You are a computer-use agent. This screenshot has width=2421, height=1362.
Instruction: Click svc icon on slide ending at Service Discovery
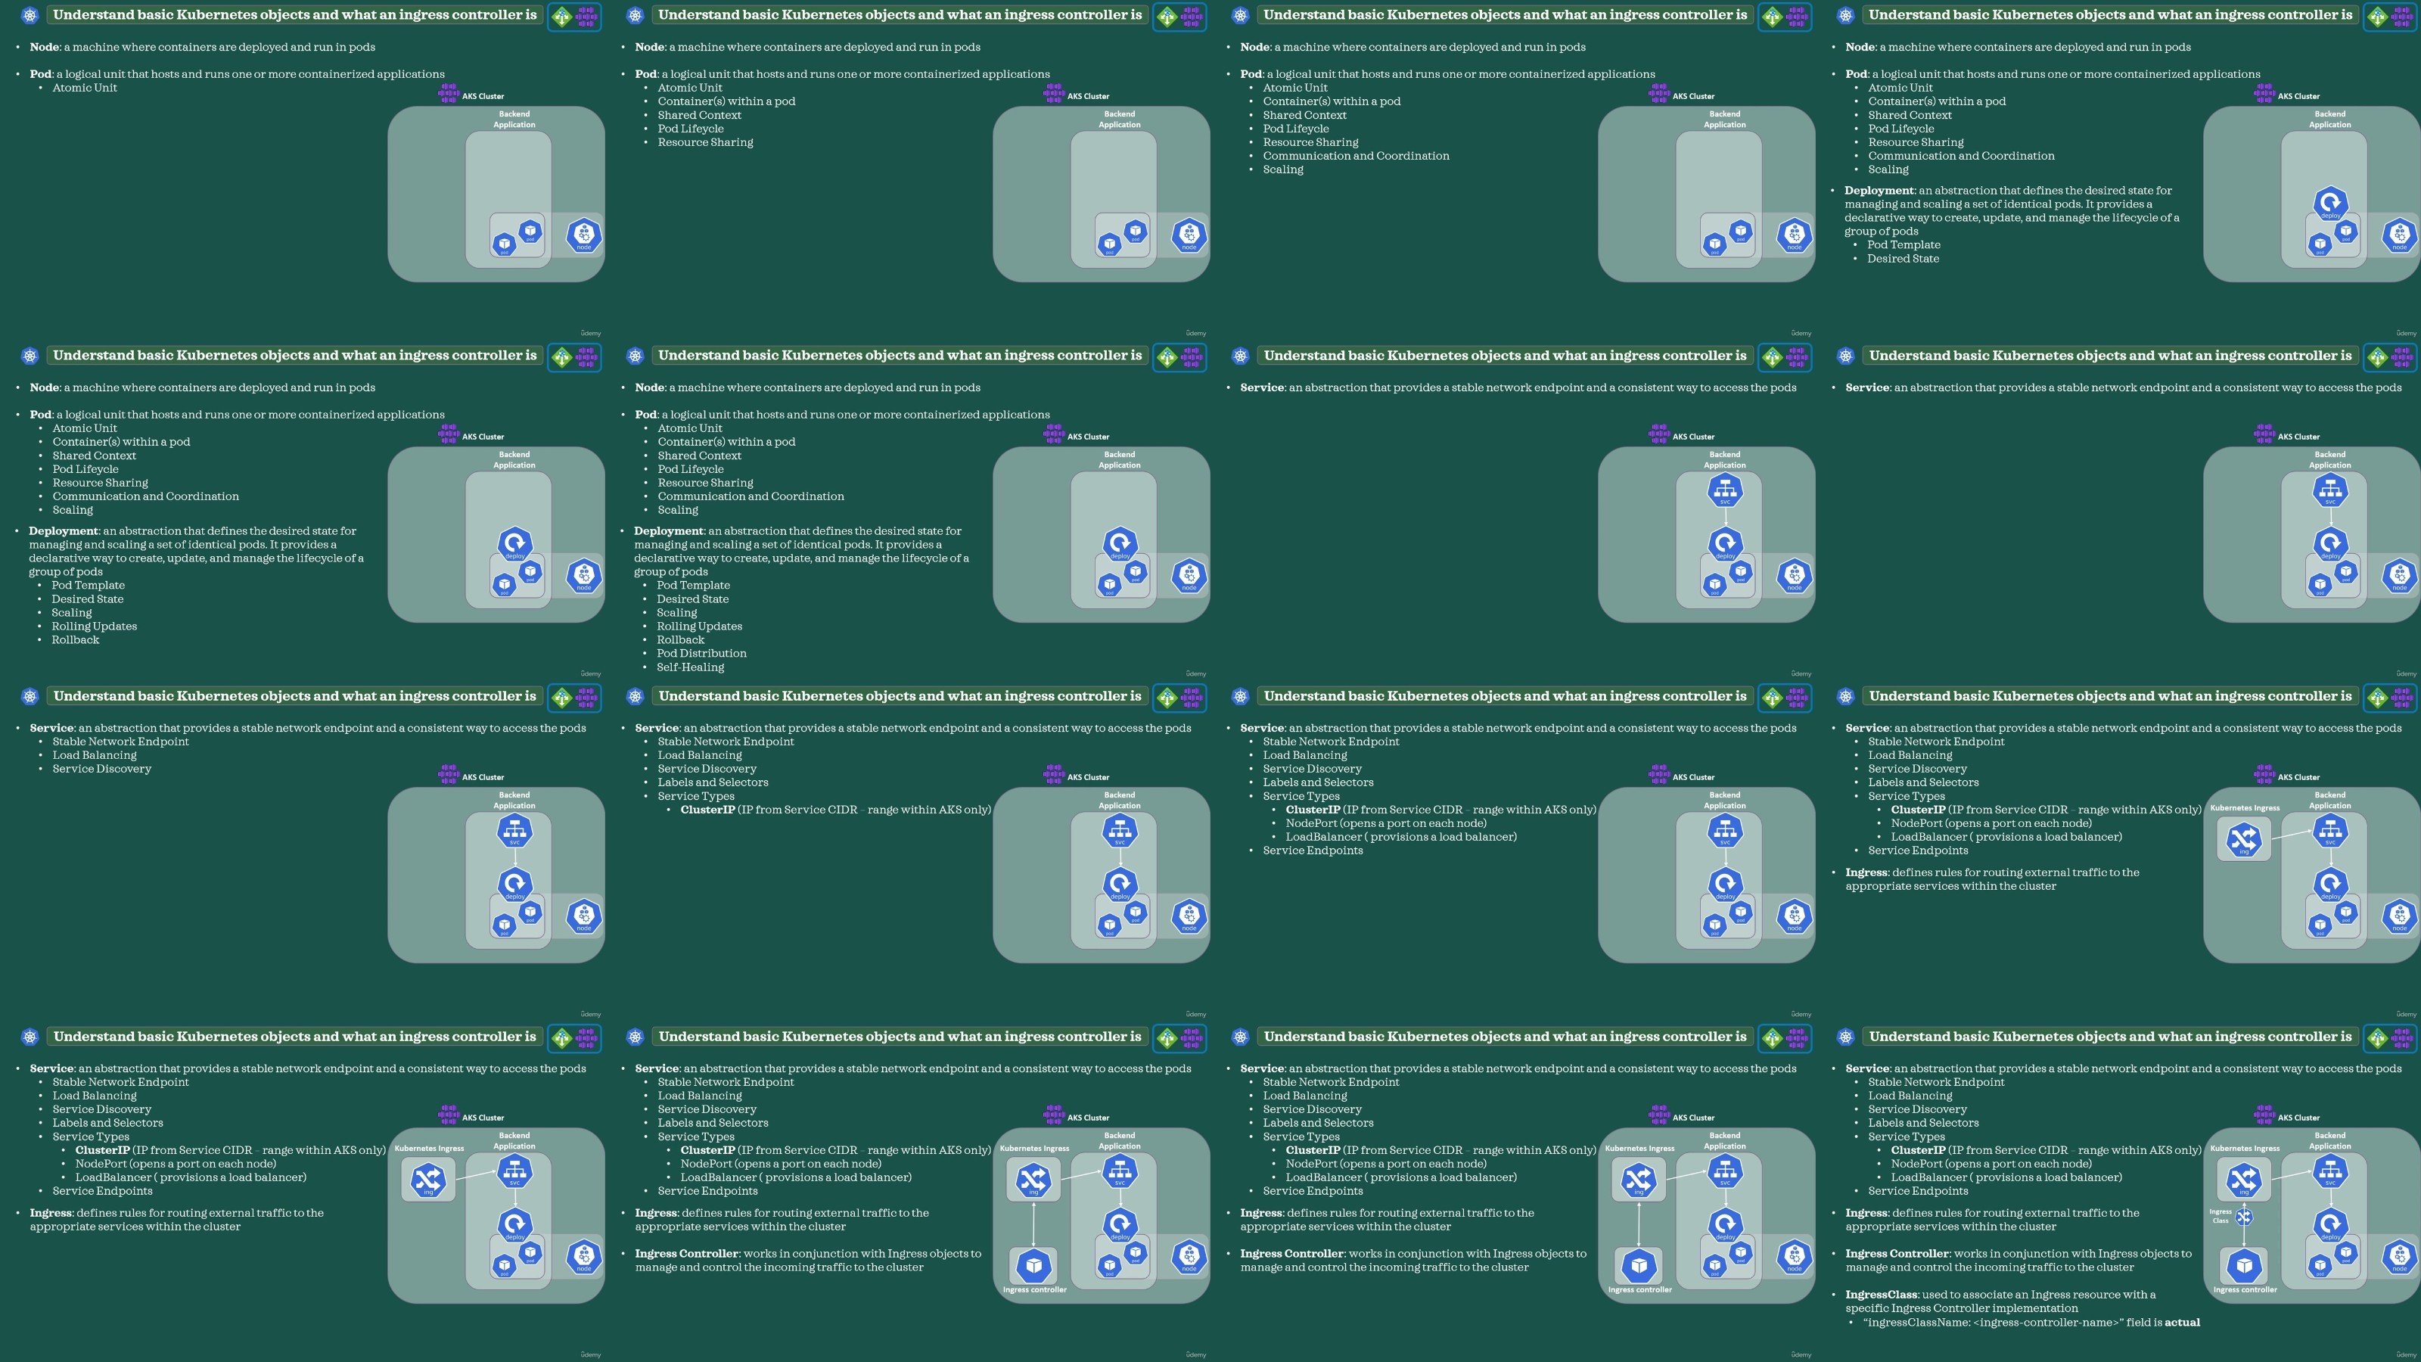pyautogui.click(x=514, y=831)
